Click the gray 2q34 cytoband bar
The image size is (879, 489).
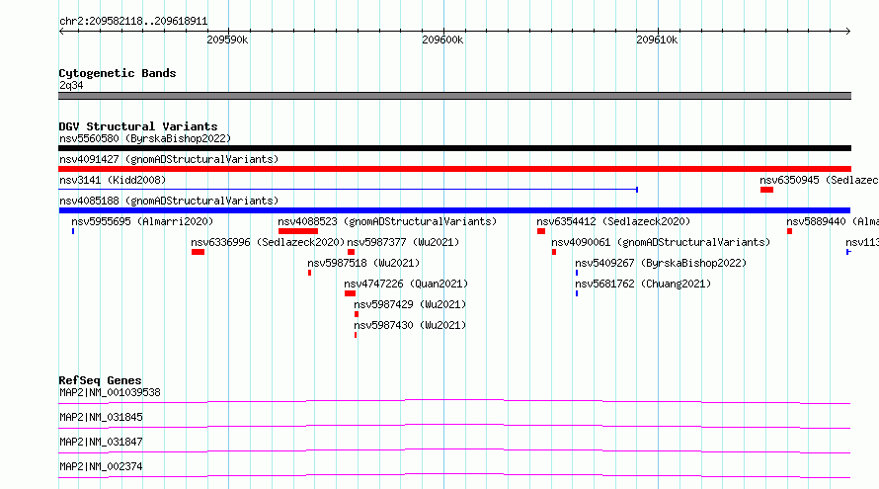point(454,96)
